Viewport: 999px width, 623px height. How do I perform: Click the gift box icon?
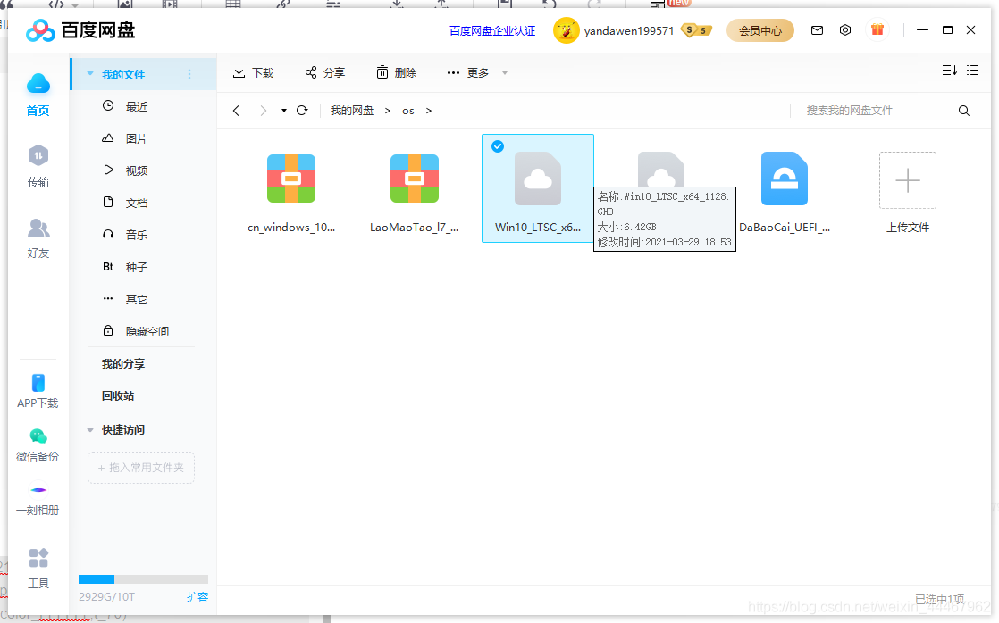877,29
